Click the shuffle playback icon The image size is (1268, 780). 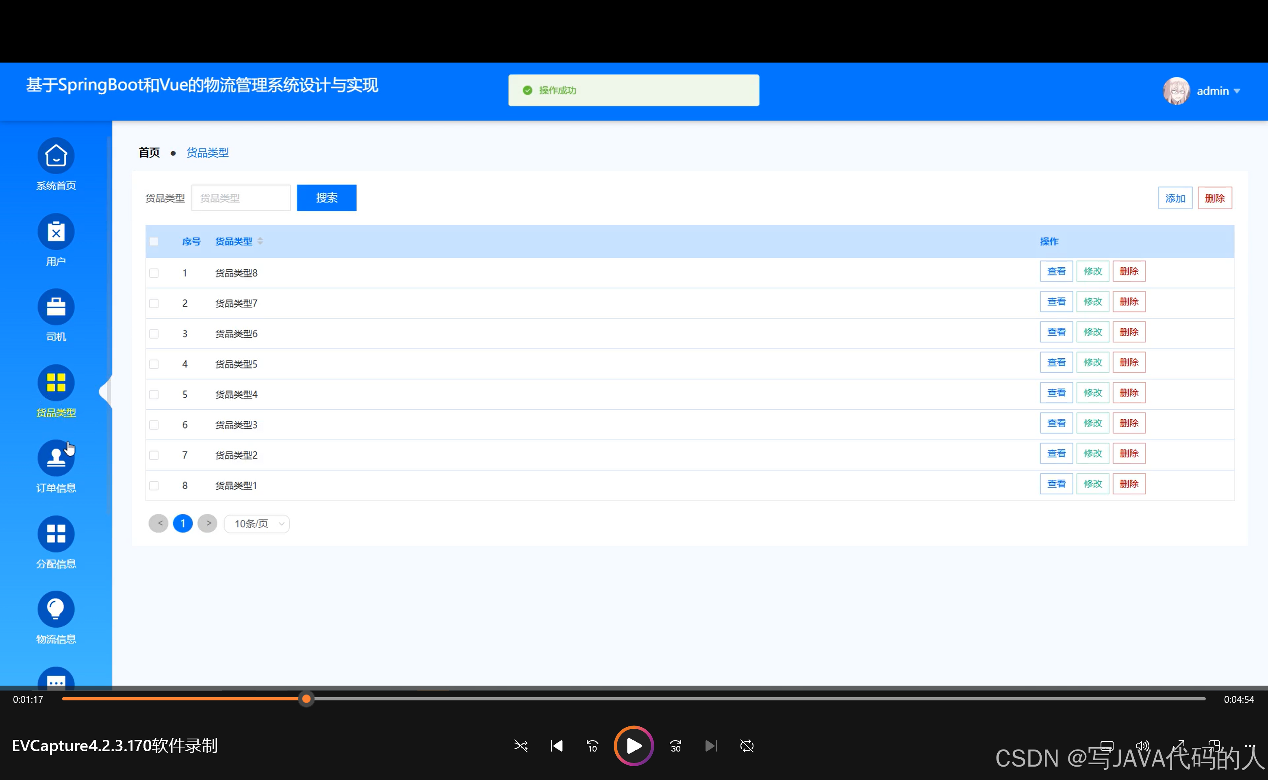521,746
